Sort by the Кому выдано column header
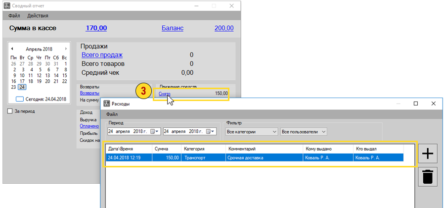This screenshot has width=445, height=208. coord(328,149)
